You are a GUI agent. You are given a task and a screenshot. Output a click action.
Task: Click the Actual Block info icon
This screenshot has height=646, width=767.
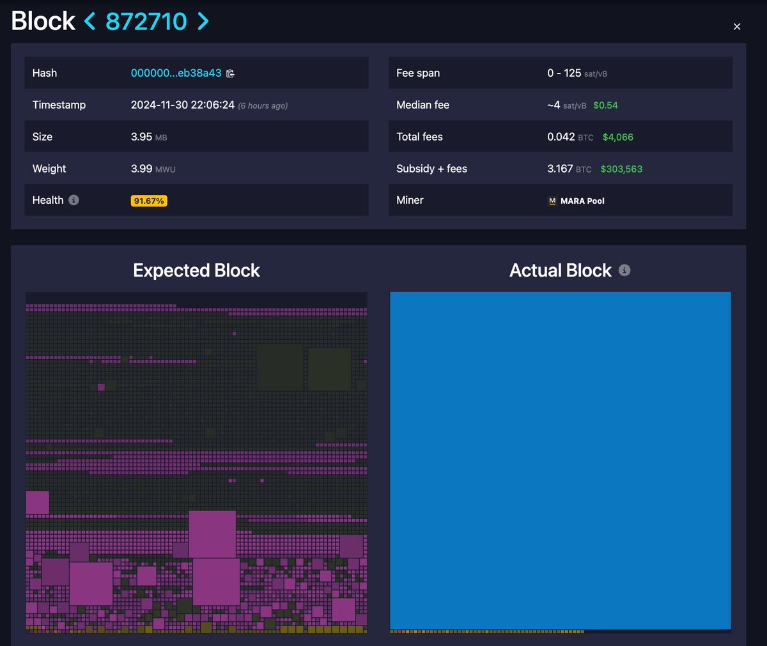point(624,270)
